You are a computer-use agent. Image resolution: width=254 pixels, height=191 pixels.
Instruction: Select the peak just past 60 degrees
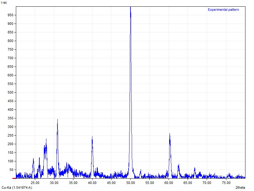170,134
